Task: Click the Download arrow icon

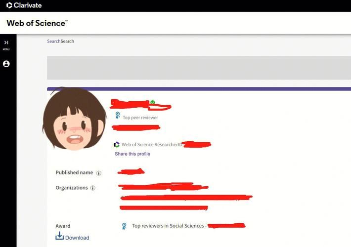Action: (x=59, y=236)
